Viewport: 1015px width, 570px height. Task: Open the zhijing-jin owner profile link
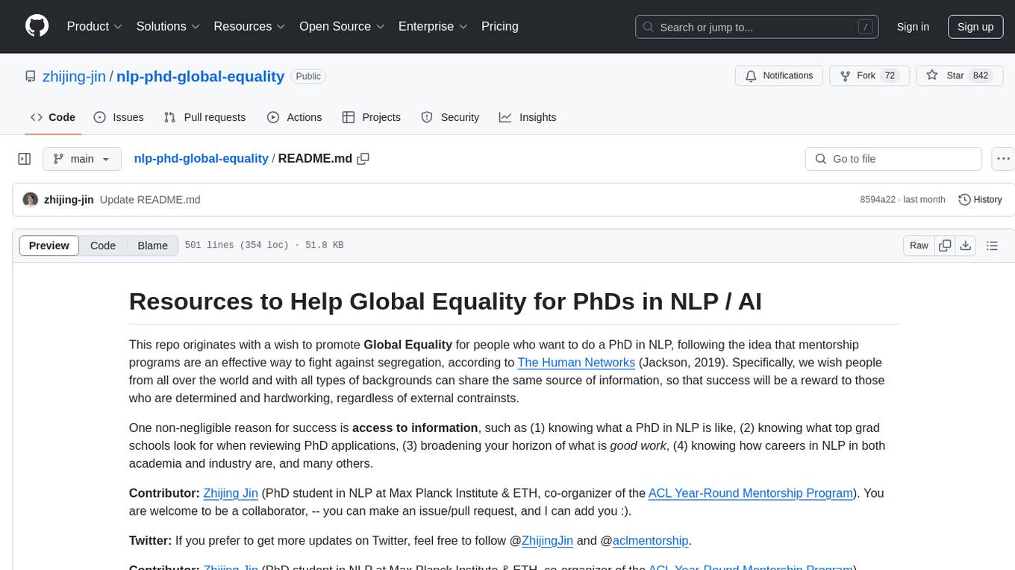tap(74, 76)
